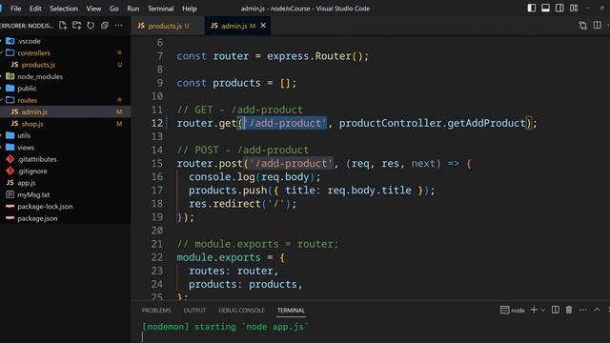The width and height of the screenshot is (610, 343).
Task: Open the File menu
Action: pos(16,9)
